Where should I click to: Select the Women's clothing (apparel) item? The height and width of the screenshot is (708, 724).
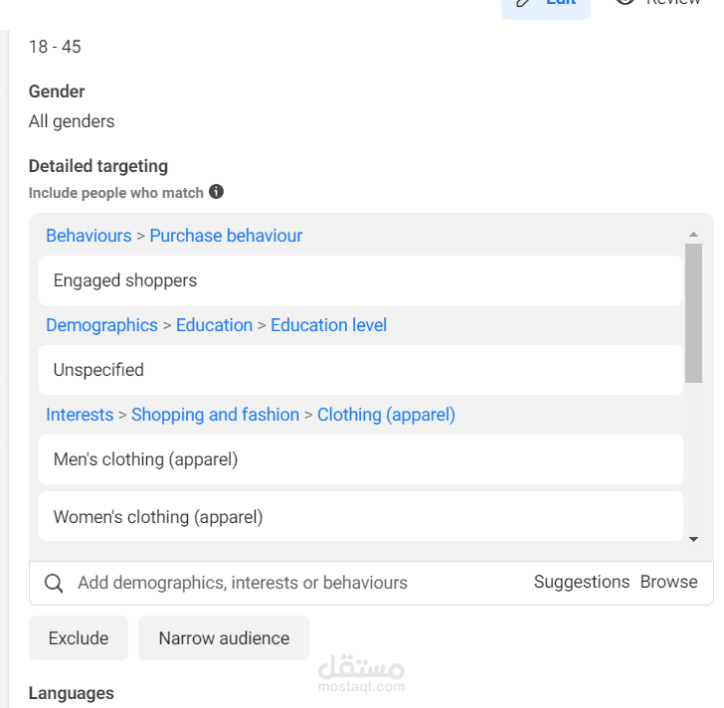pyautogui.click(x=361, y=517)
